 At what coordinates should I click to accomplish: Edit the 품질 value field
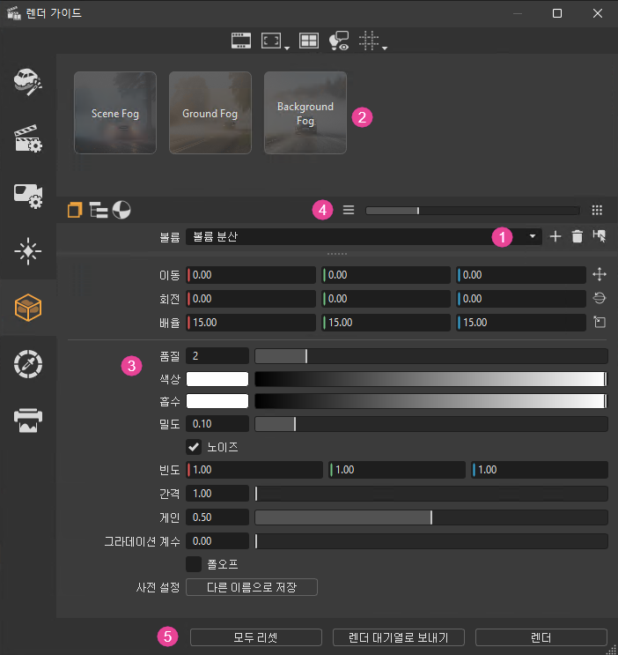click(217, 356)
